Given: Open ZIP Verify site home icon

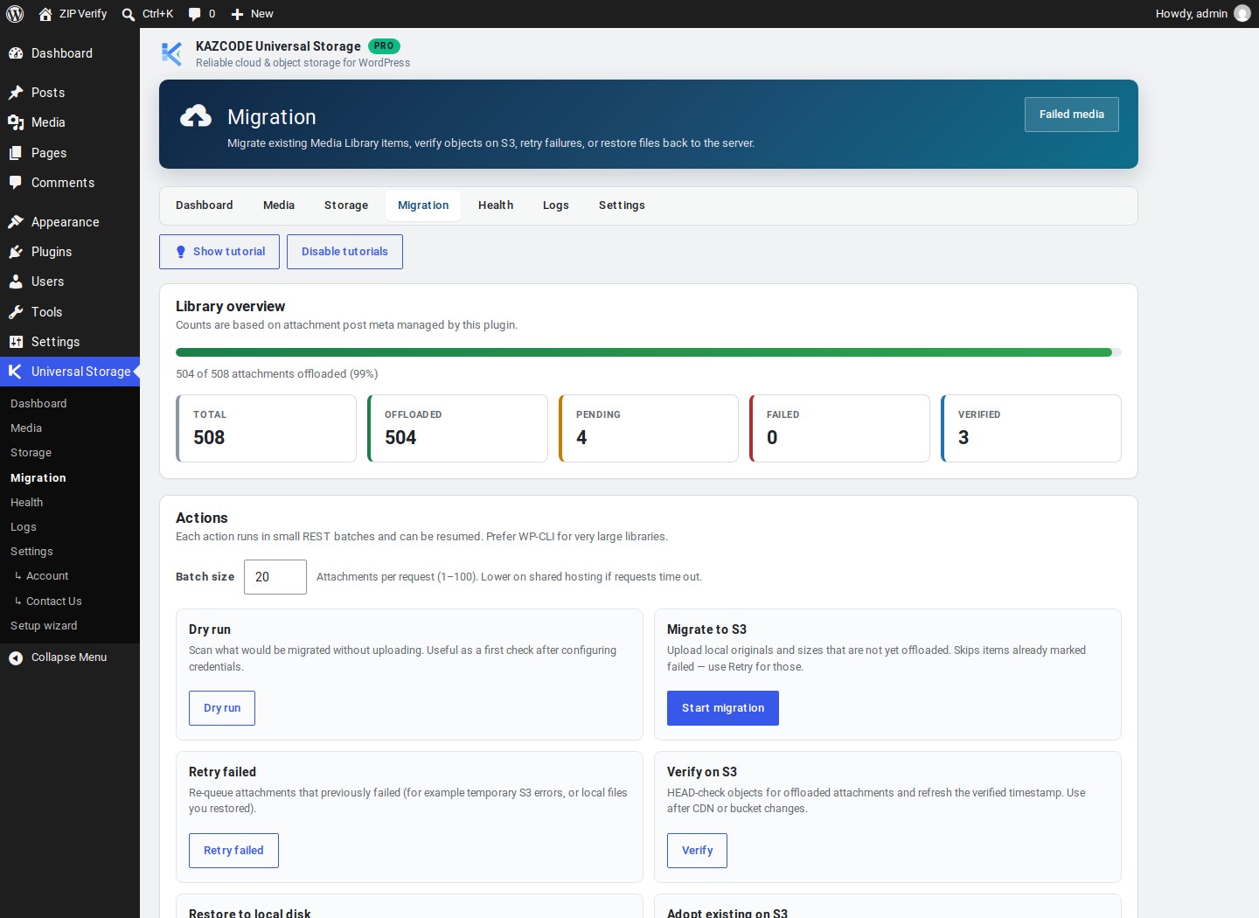Looking at the screenshot, I should [45, 14].
